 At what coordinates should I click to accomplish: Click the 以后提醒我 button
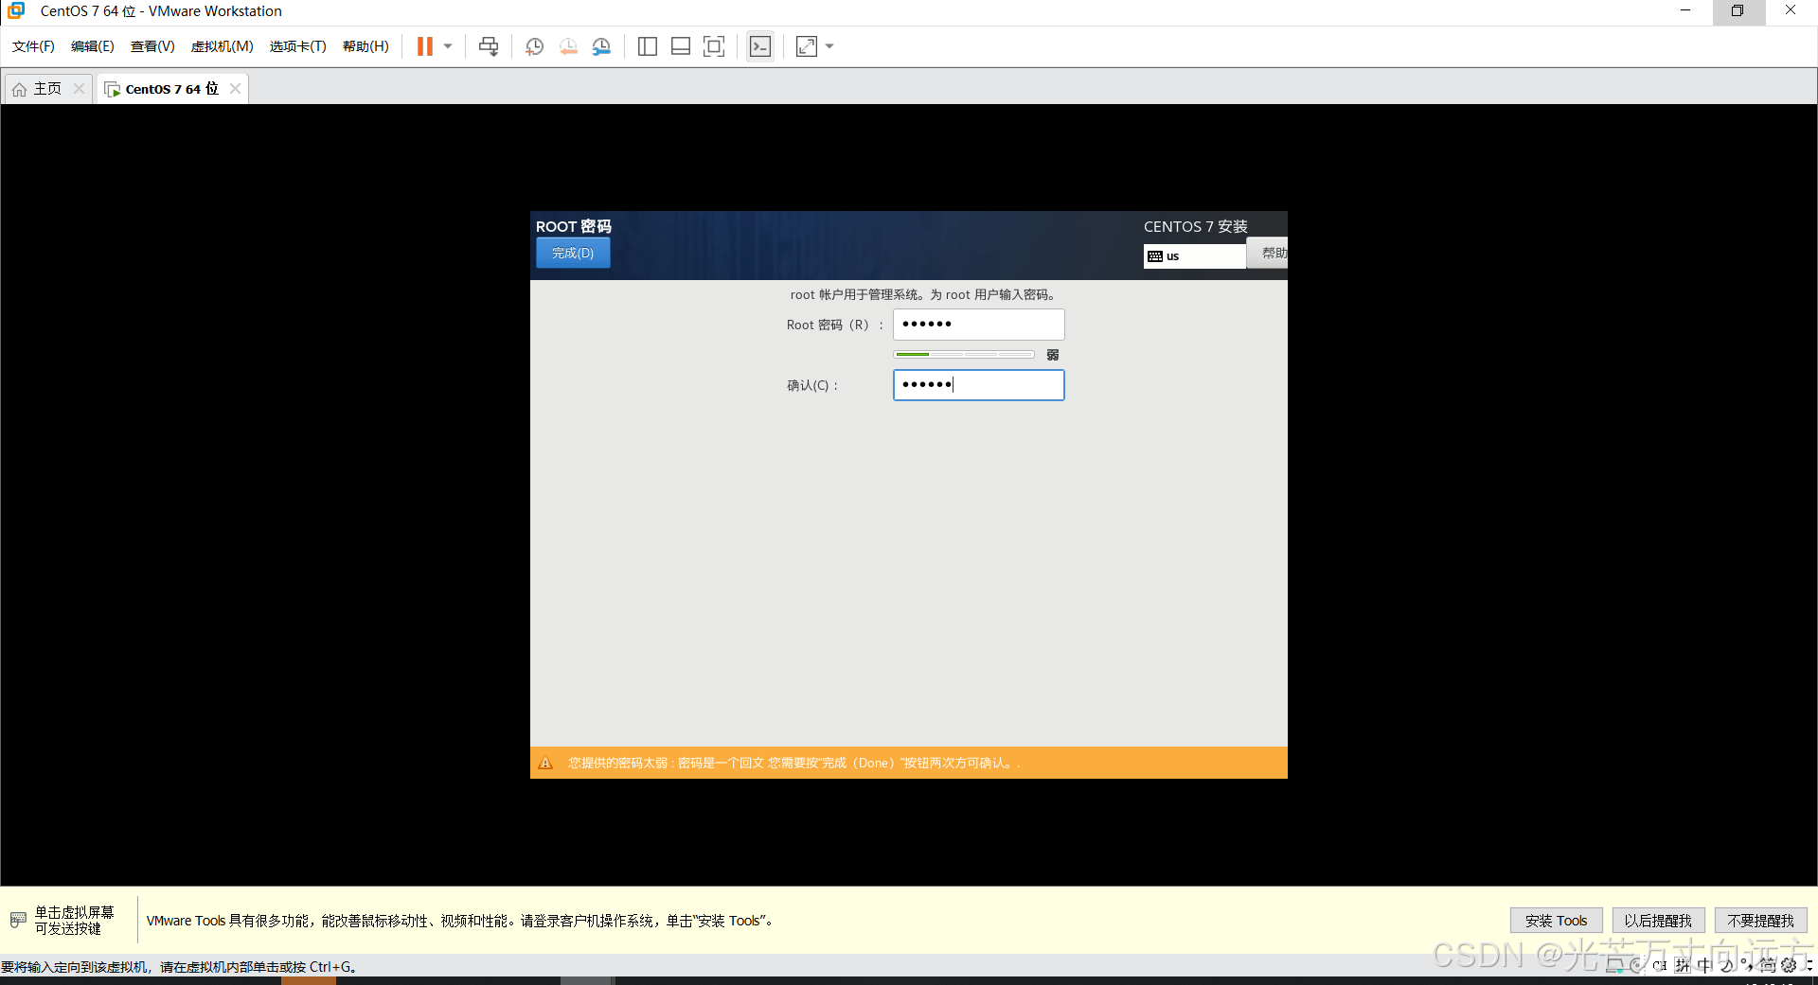coord(1658,921)
